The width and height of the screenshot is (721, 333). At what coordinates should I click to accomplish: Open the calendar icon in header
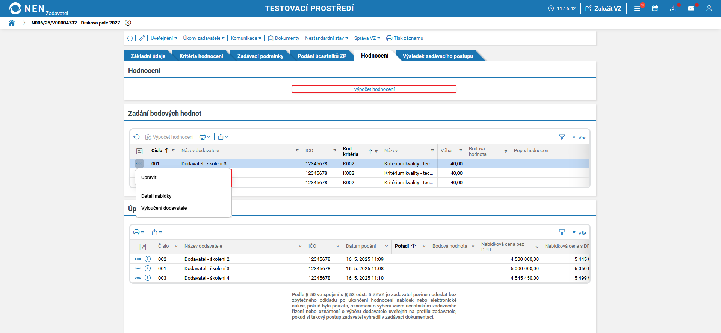pos(655,8)
